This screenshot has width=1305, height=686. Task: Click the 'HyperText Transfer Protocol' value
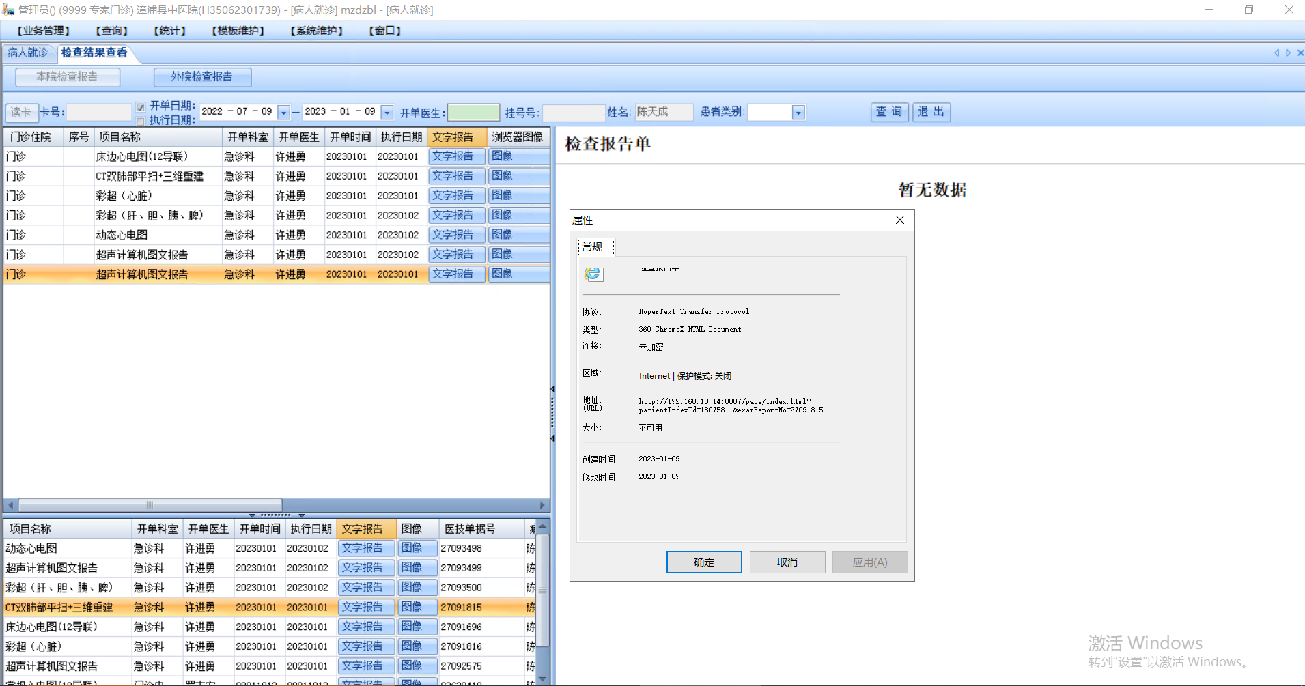(694, 312)
